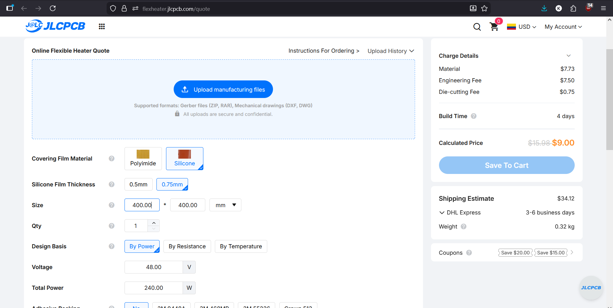Open the mm size unit dropdown

click(x=225, y=205)
